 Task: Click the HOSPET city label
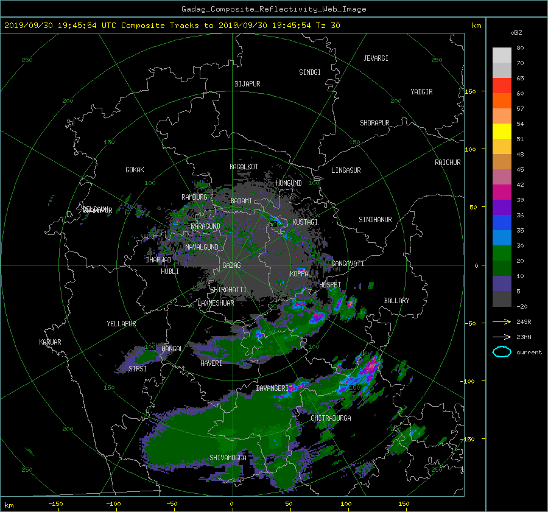click(330, 285)
